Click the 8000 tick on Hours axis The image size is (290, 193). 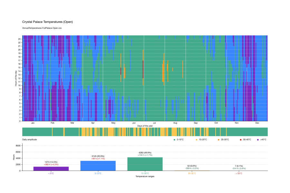18,146
